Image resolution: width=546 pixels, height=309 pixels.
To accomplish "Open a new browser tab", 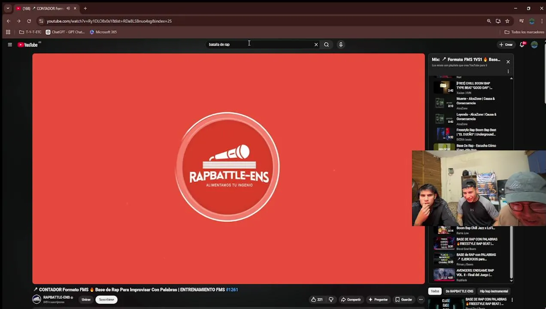I will tap(85, 9).
